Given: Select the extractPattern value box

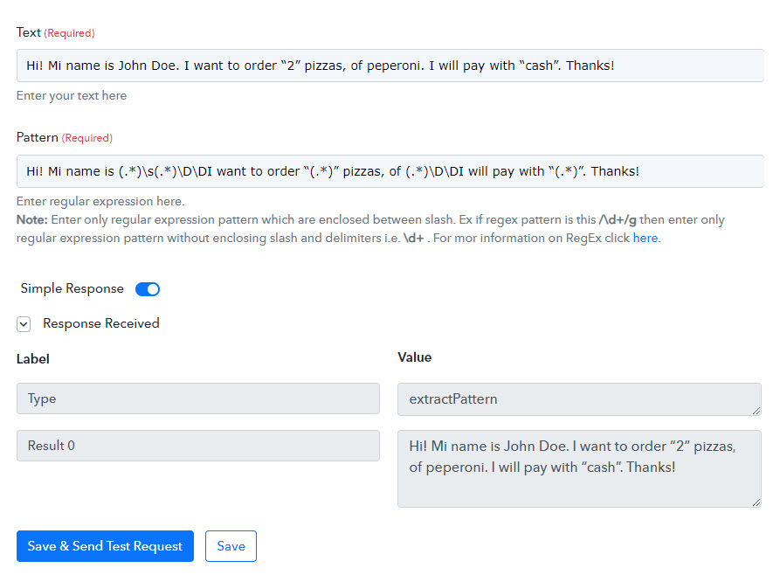Looking at the screenshot, I should [579, 399].
